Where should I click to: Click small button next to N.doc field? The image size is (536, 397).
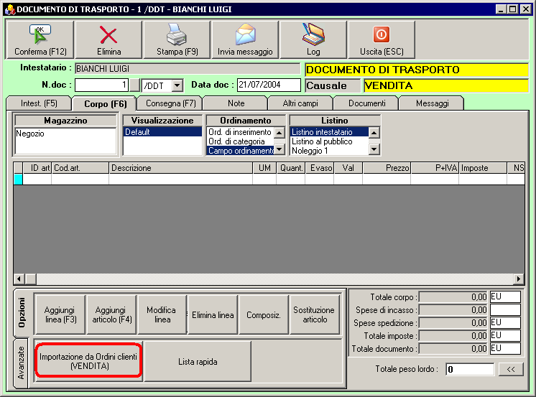click(134, 85)
